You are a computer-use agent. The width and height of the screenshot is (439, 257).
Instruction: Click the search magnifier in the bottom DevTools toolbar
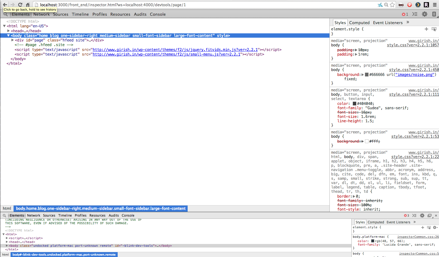(x=4, y=216)
